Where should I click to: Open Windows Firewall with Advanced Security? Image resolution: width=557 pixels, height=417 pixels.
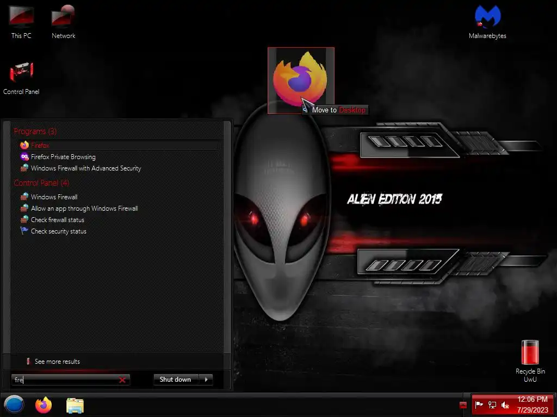tap(119, 168)
